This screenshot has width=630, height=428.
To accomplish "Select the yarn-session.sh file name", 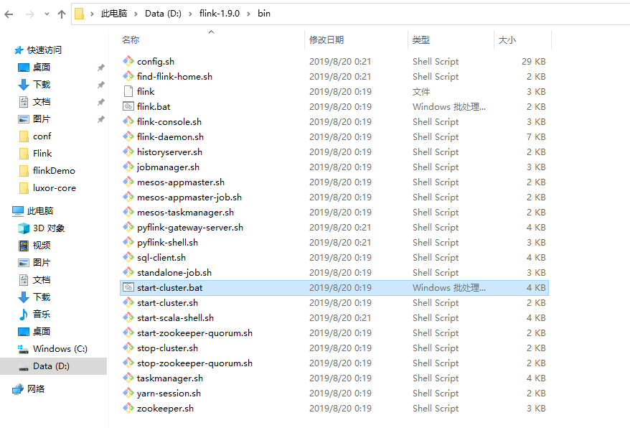I will pos(169,394).
